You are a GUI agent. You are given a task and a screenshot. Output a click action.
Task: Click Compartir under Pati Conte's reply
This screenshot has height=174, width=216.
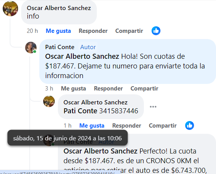coord(144,89)
